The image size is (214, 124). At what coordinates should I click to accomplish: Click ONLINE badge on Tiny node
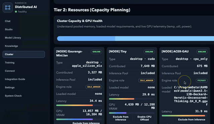coord(149,52)
